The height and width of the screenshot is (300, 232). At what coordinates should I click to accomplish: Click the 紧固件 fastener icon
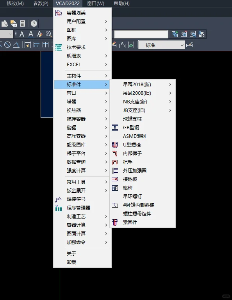[115, 222]
